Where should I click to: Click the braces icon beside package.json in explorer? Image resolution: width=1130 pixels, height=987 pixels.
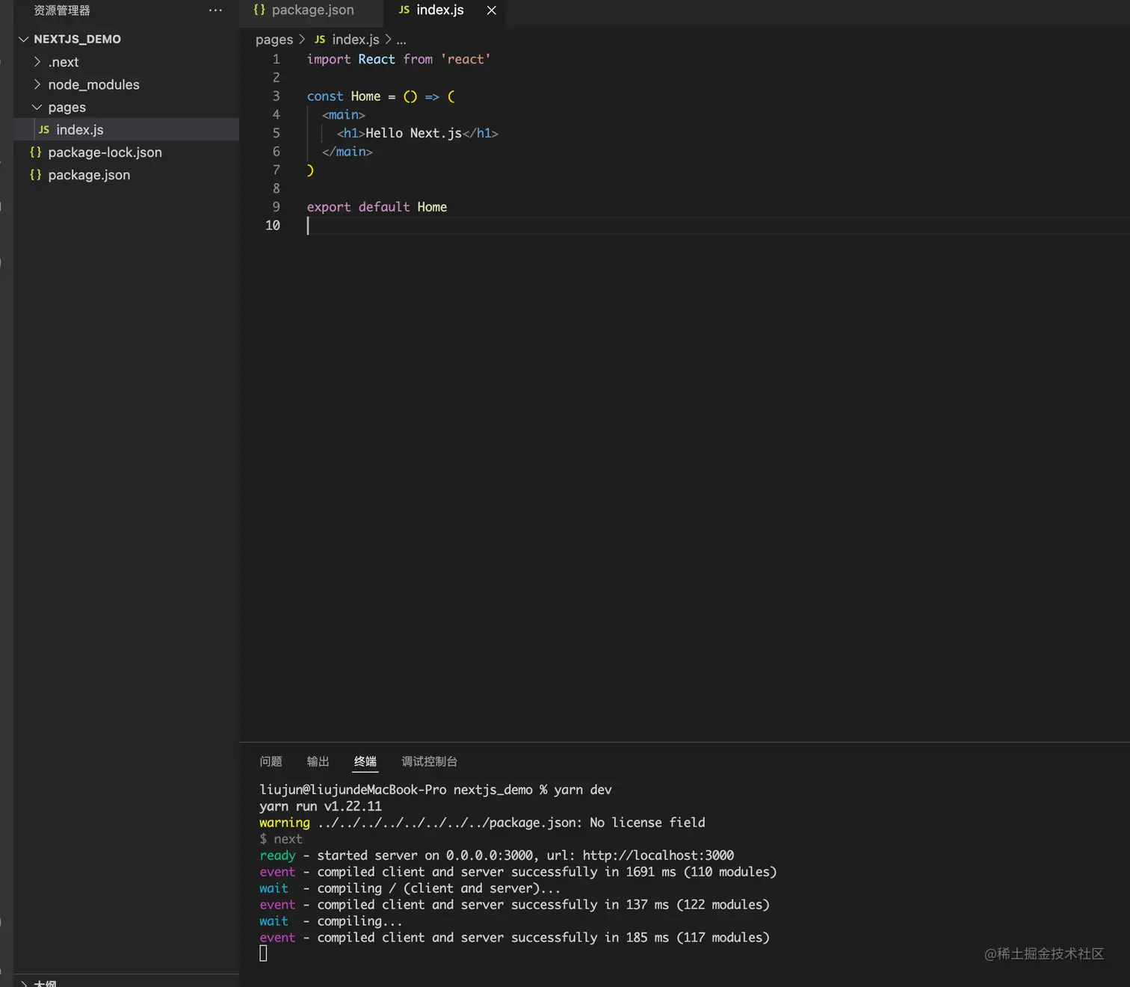click(x=35, y=175)
